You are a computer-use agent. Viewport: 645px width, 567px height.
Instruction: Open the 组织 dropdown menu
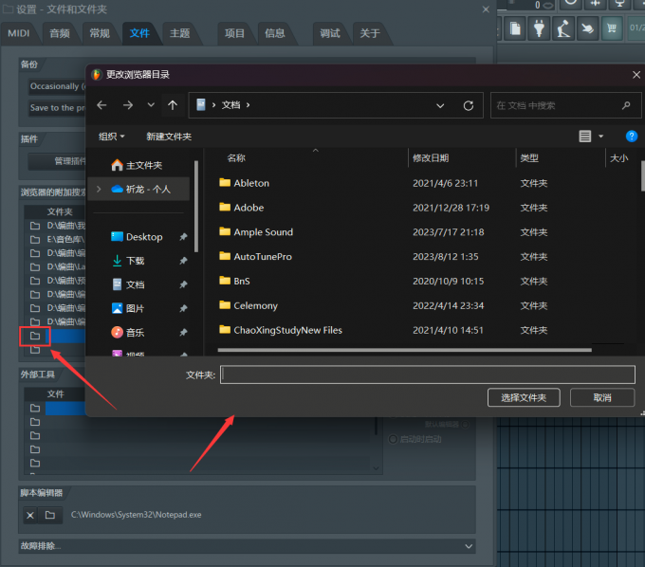(x=112, y=137)
